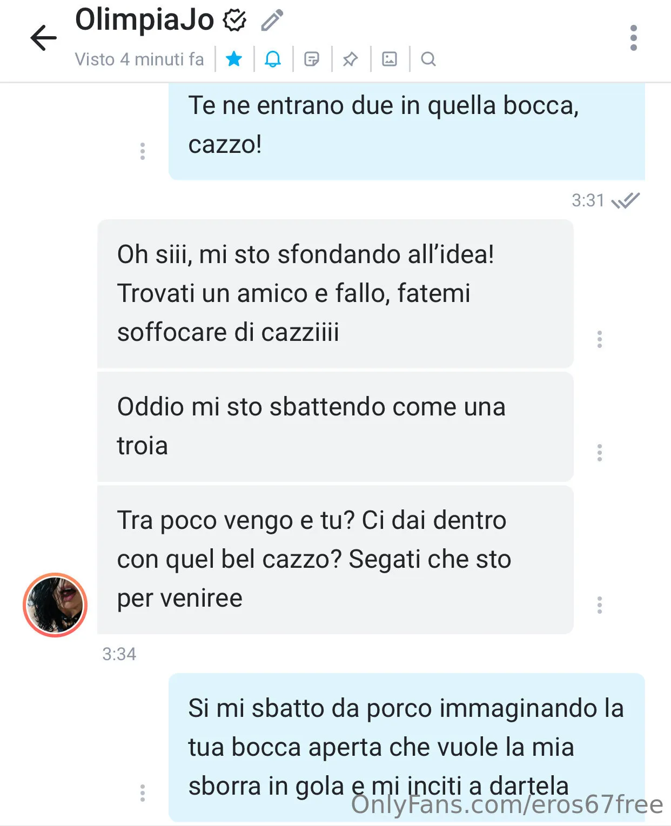Check the read receipt ticks at 3:31
Image resolution: width=671 pixels, height=826 pixels.
tap(626, 200)
